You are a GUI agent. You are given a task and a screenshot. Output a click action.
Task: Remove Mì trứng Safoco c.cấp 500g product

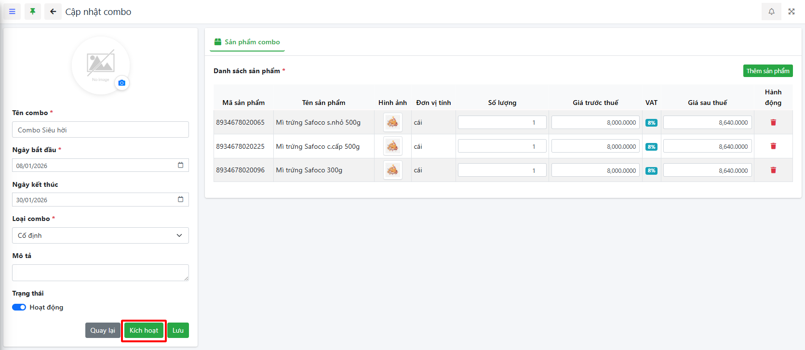(773, 146)
